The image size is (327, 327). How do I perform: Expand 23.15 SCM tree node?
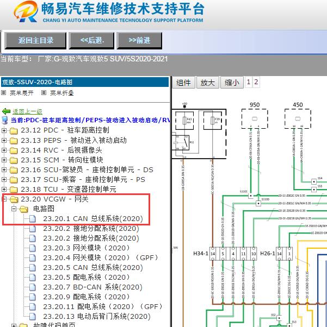click(4, 160)
